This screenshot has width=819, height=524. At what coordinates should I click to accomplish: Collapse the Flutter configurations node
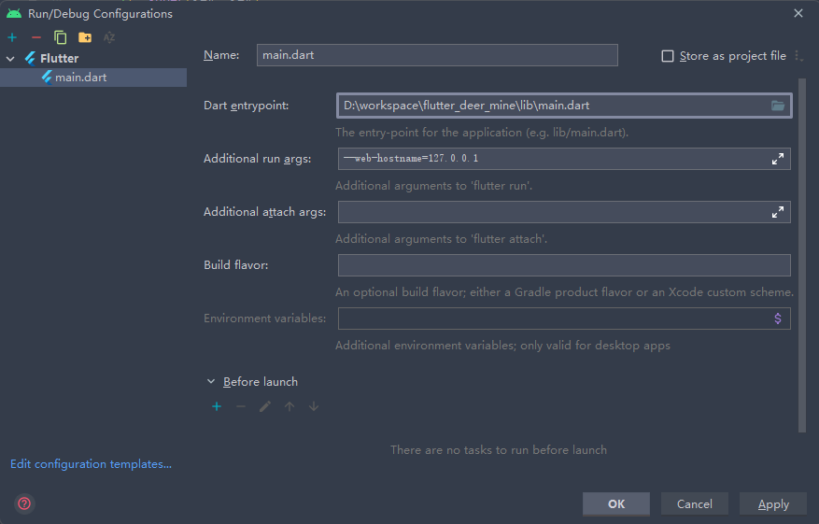10,59
